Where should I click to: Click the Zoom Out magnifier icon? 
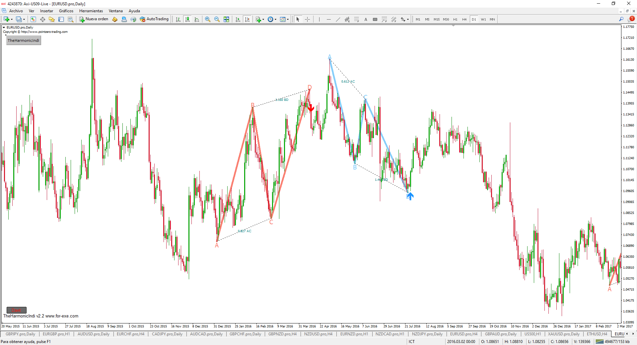(217, 19)
